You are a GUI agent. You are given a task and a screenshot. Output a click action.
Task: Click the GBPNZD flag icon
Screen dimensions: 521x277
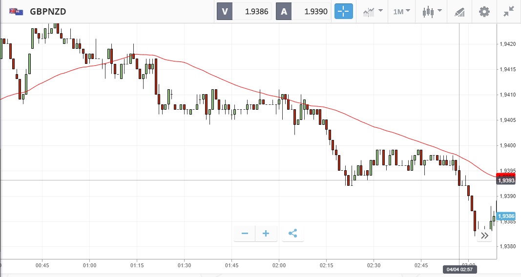point(16,11)
